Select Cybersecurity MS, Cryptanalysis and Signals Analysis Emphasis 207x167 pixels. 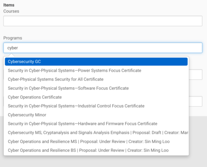(x=96, y=133)
